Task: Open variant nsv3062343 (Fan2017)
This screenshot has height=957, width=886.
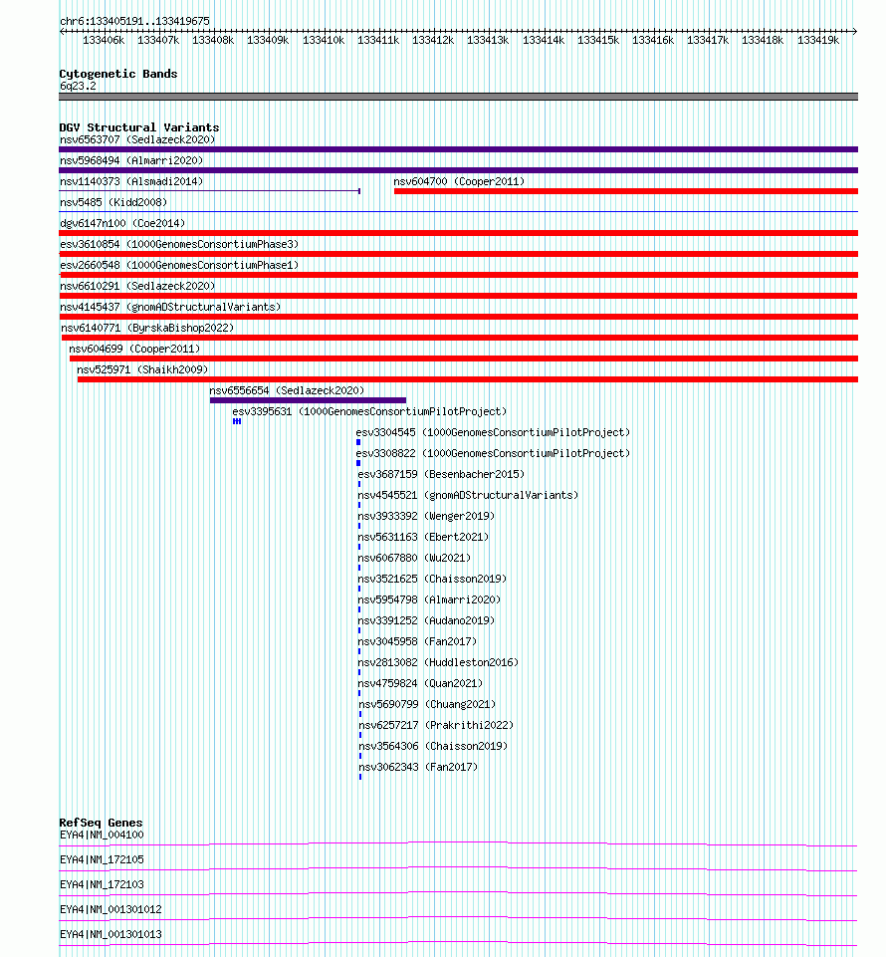Action: tap(418, 767)
